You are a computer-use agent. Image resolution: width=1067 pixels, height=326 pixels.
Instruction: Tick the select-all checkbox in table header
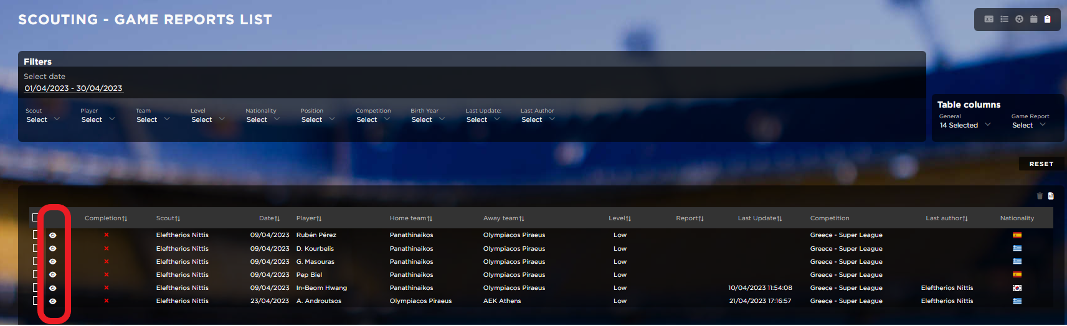36,218
